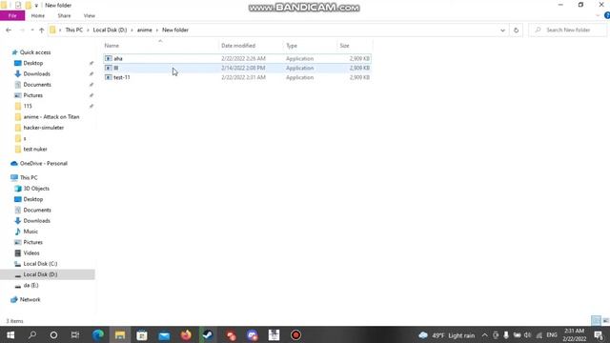Screen dimensions: 610x343
Task: Open the da (E:) drive
Action: (x=30, y=285)
